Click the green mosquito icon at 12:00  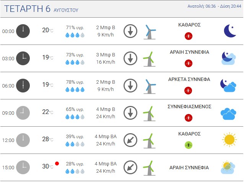coord(189,145)
